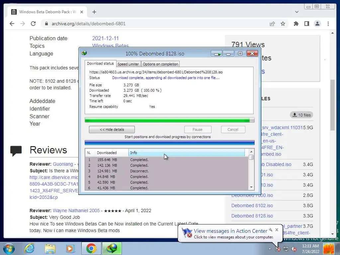340x255 pixels.
Task: Click the Cancel button
Action: pos(233,129)
